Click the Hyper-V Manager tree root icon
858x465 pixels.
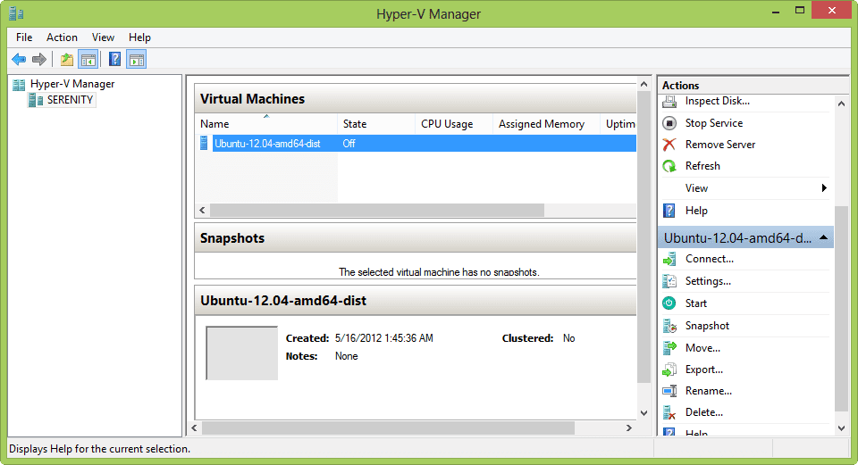(19, 84)
